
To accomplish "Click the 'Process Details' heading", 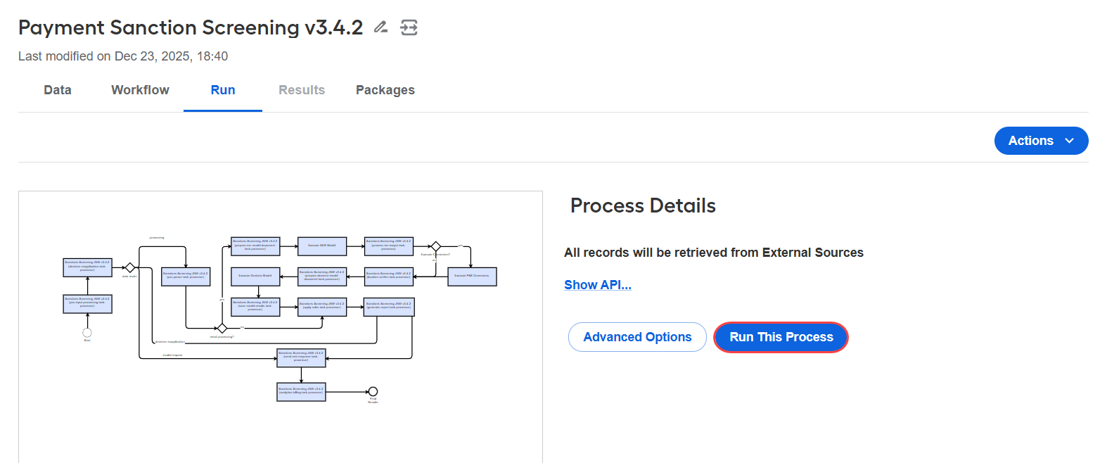I will click(643, 205).
